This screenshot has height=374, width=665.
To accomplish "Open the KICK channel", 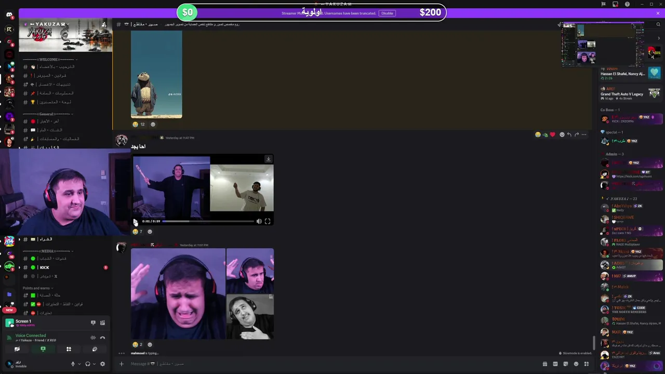I will point(65,268).
